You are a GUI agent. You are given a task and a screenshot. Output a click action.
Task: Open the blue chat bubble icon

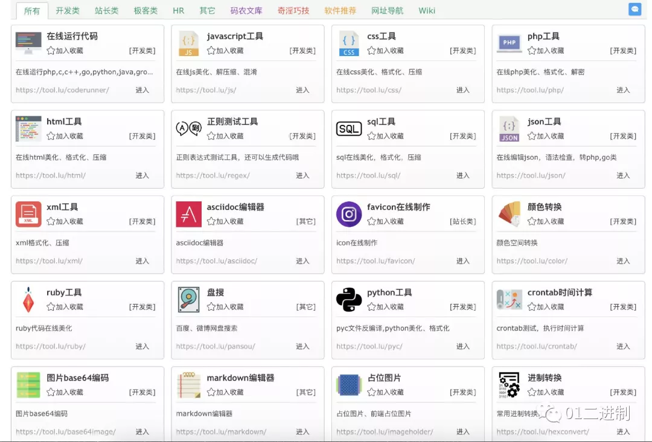tap(634, 9)
